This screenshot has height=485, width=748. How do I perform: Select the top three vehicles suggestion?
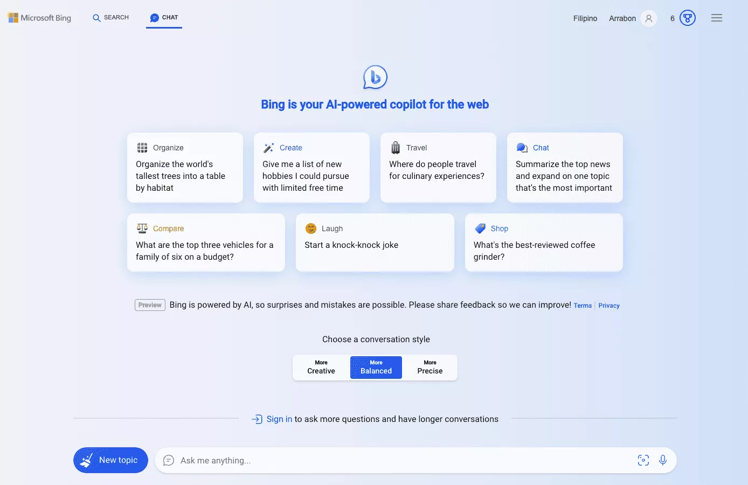(206, 242)
